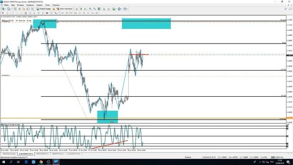Select the Trendline drawing tool

point(22,13)
